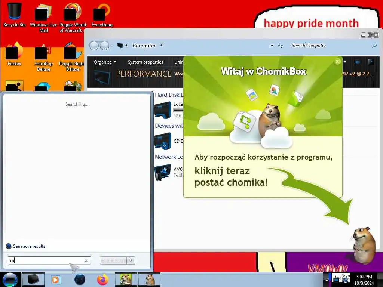
Task: Click the "kliknij teraz postać chomika!" text
Action: point(231,176)
